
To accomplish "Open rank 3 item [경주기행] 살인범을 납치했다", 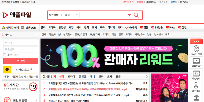I will click(x=88, y=95).
